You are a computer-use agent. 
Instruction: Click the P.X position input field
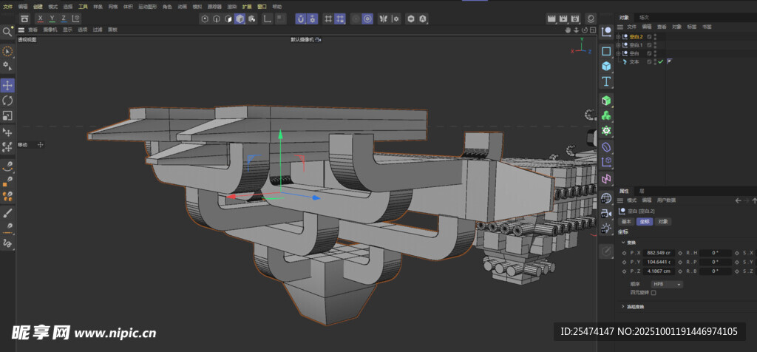coord(657,252)
